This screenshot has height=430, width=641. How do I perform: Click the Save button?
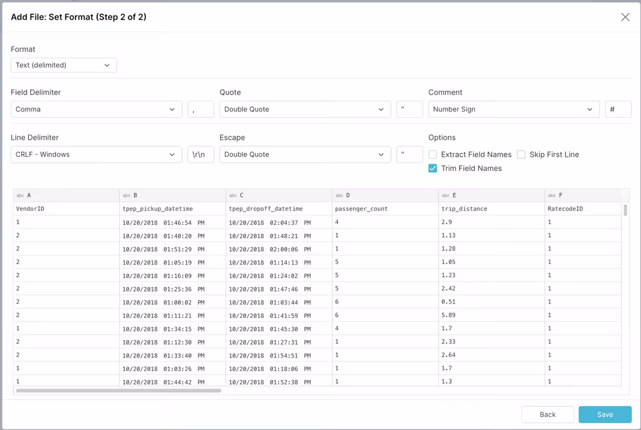(x=605, y=415)
